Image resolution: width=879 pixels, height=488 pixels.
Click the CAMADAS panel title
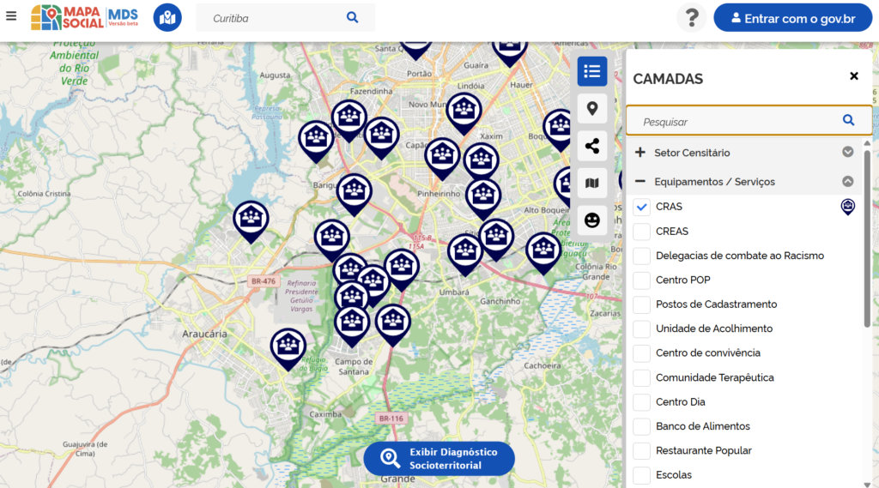(x=668, y=79)
